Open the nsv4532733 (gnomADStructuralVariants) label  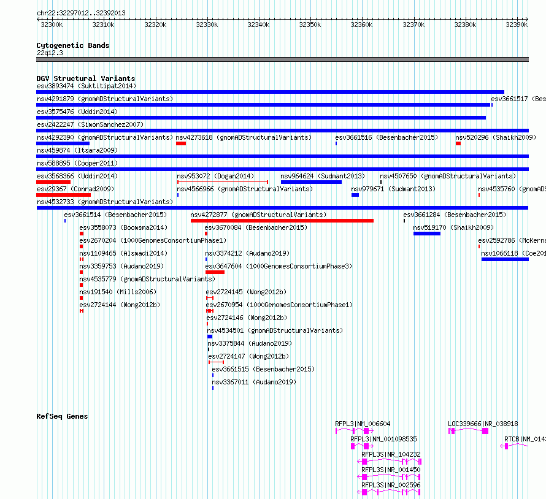tap(105, 202)
